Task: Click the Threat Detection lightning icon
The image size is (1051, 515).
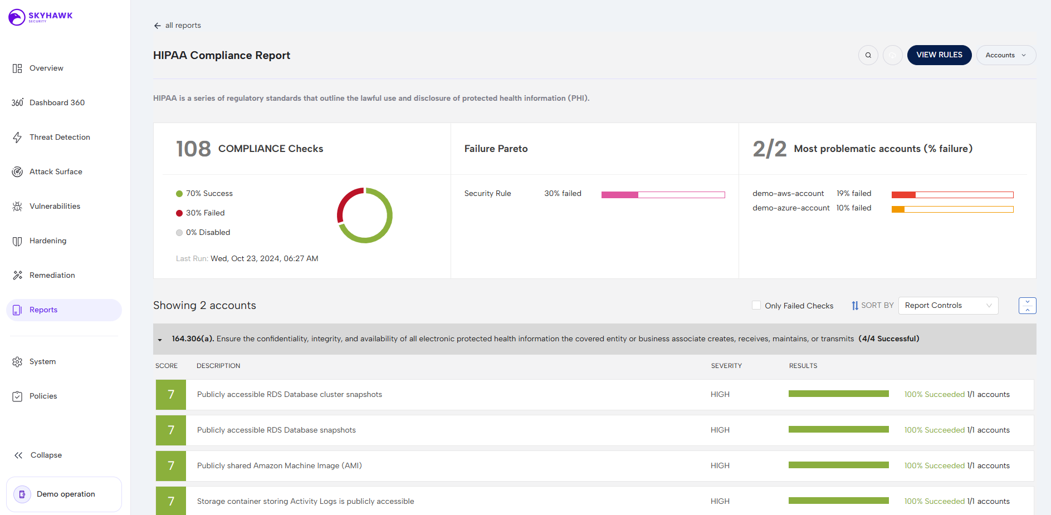Action: click(17, 138)
